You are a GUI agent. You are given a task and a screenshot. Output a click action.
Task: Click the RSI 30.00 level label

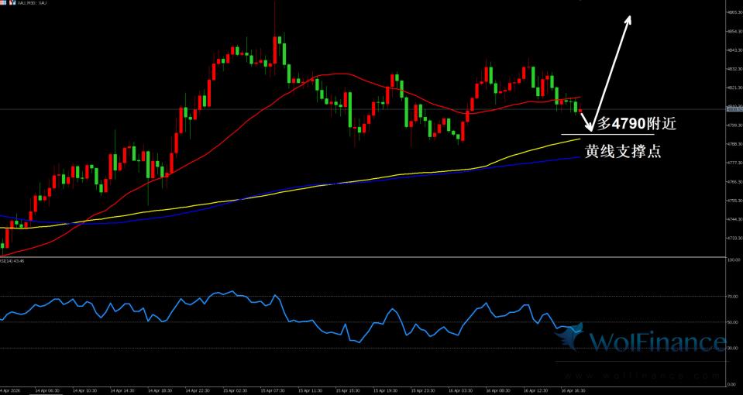[731, 349]
